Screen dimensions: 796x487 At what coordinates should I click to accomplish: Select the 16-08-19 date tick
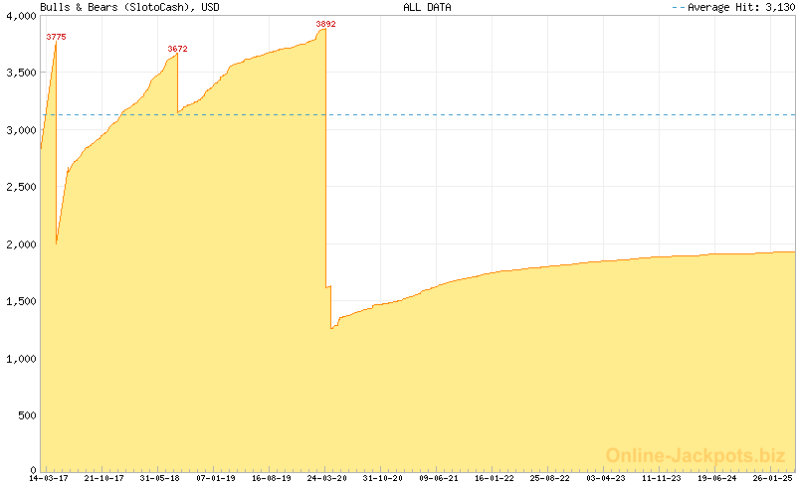pos(271,478)
